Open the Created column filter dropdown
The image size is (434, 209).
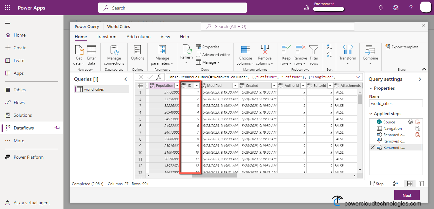274,86
